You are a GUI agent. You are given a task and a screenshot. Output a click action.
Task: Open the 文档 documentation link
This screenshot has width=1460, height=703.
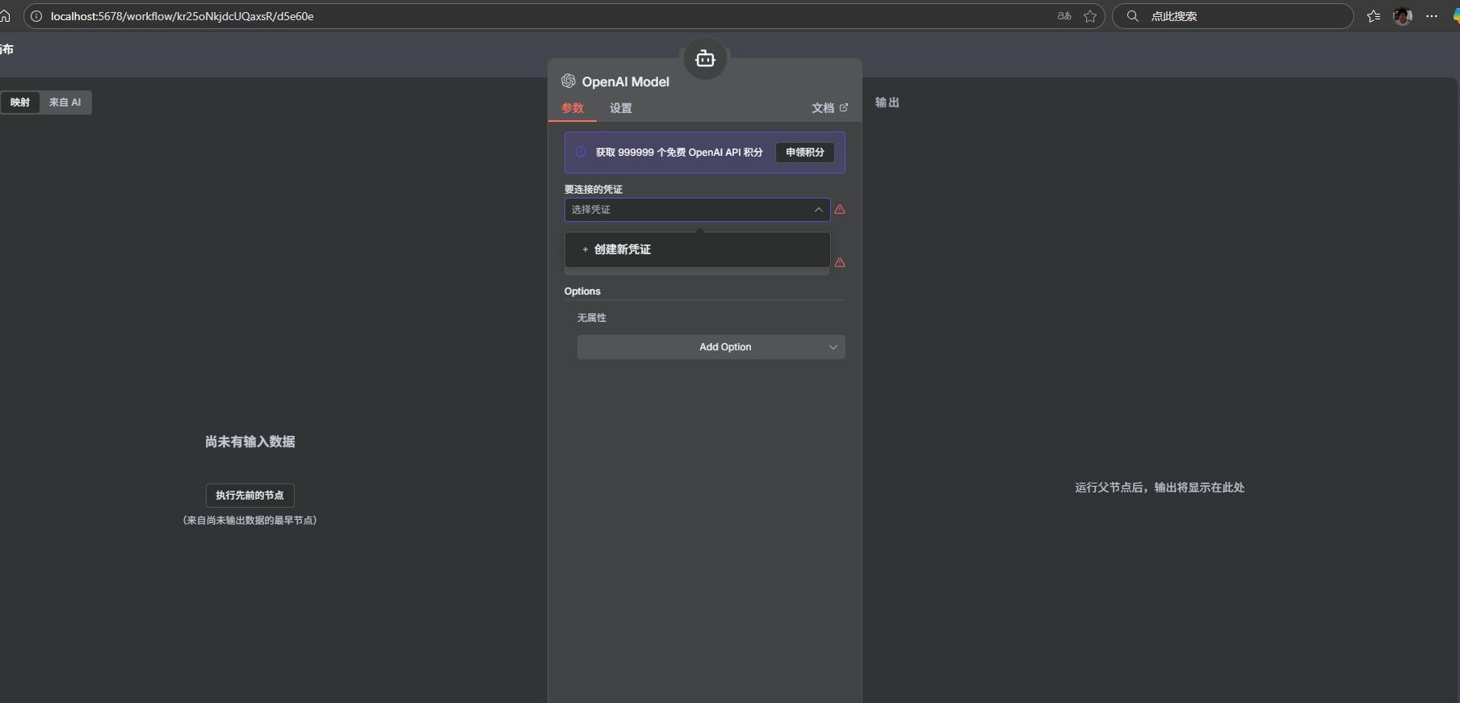(x=830, y=108)
